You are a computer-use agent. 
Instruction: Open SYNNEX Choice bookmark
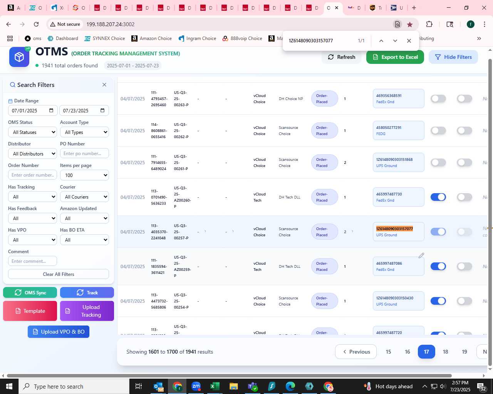(x=105, y=38)
